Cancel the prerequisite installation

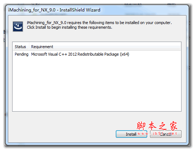coord(166,134)
